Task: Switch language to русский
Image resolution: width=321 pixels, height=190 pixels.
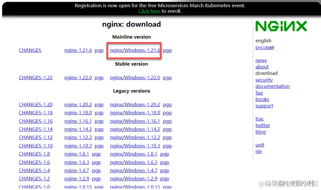Action: click(x=265, y=47)
